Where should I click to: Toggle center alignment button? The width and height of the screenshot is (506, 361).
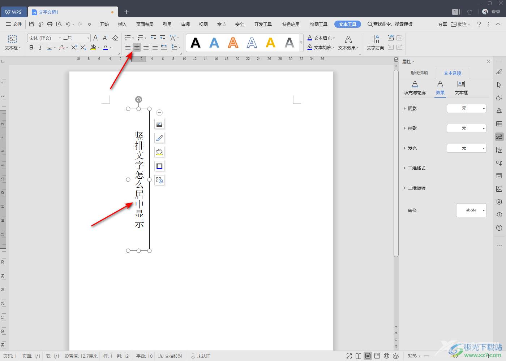pos(137,47)
